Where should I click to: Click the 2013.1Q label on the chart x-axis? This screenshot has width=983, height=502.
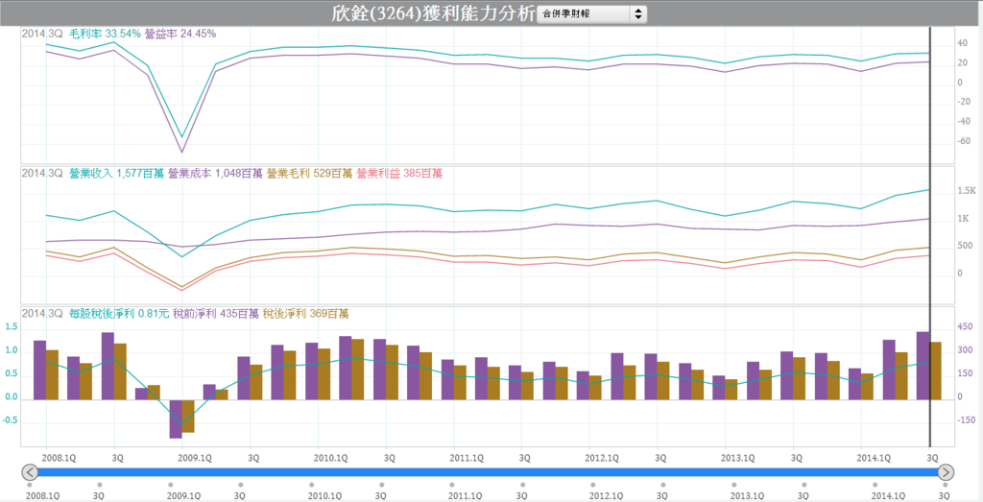(737, 458)
